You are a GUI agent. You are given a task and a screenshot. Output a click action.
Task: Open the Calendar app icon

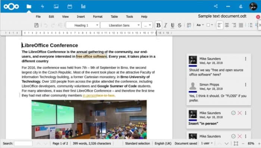click(x=70, y=6)
